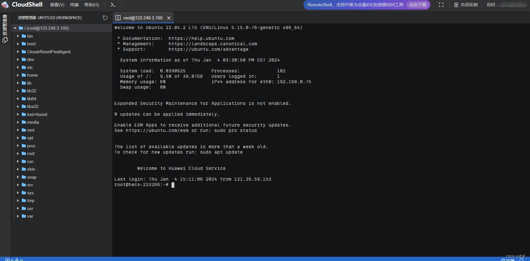Image resolution: width=530 pixels, height=261 pixels.
Task: Click the sys folder icon
Action: pyautogui.click(x=24, y=193)
